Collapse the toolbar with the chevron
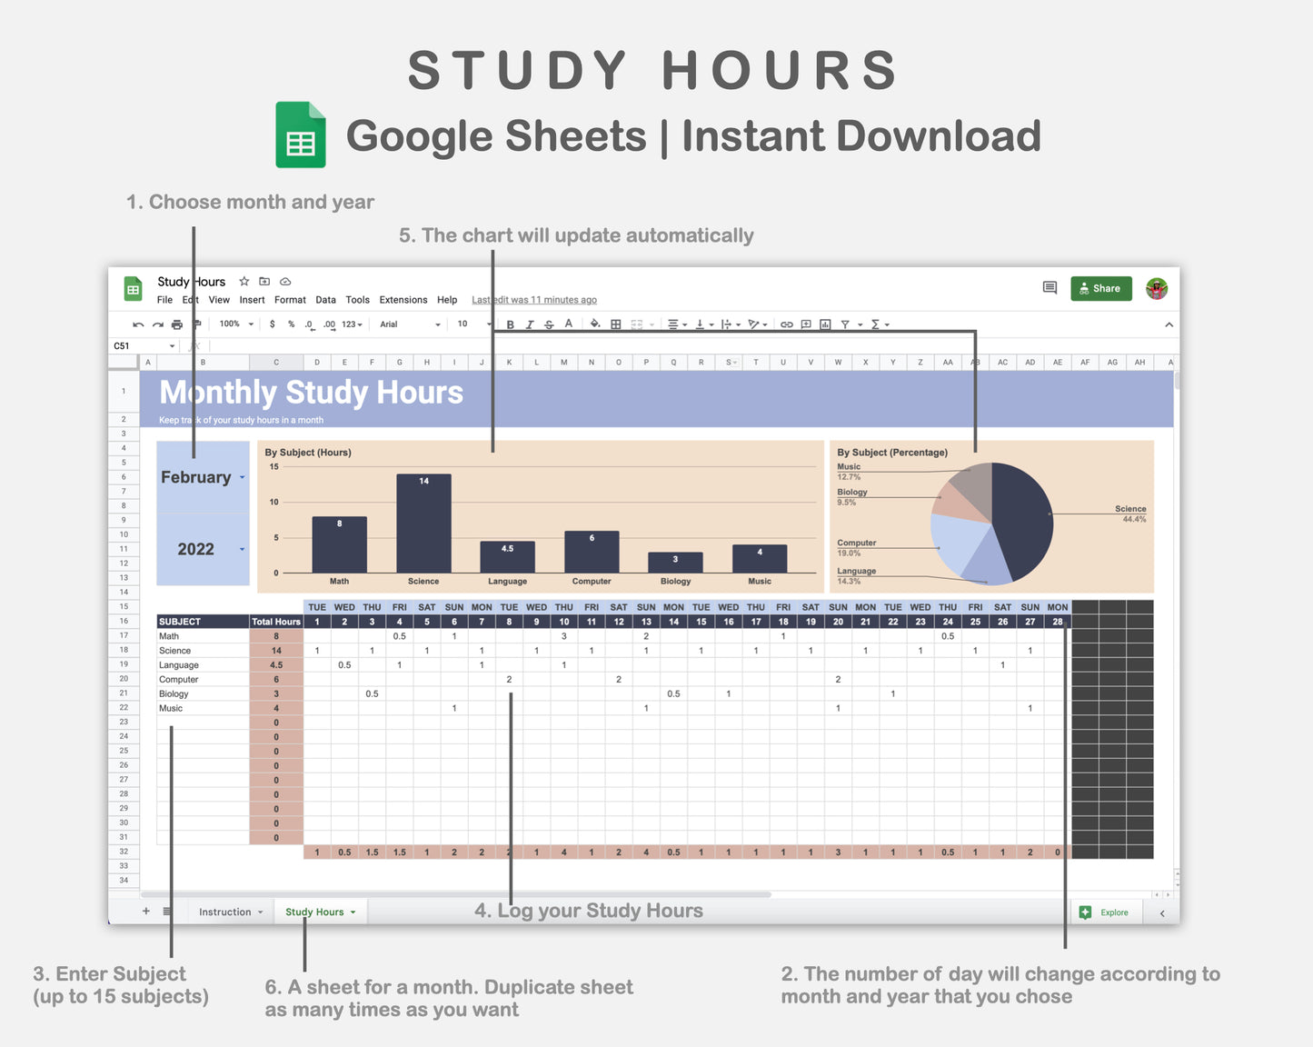Screen dimensions: 1313x1047 pyautogui.click(x=1169, y=324)
